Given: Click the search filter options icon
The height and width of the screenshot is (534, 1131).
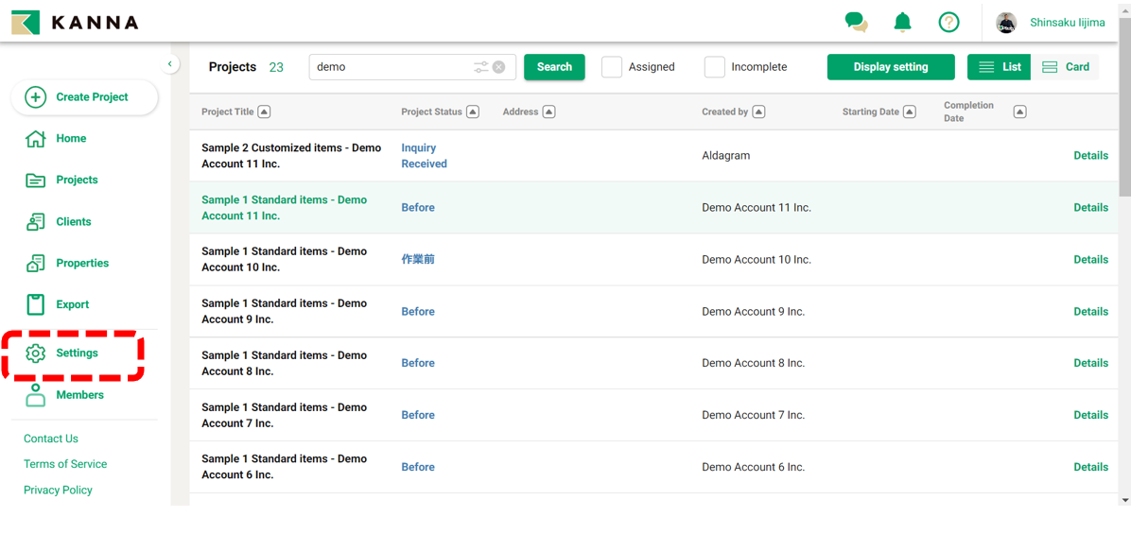Looking at the screenshot, I should click(x=481, y=67).
